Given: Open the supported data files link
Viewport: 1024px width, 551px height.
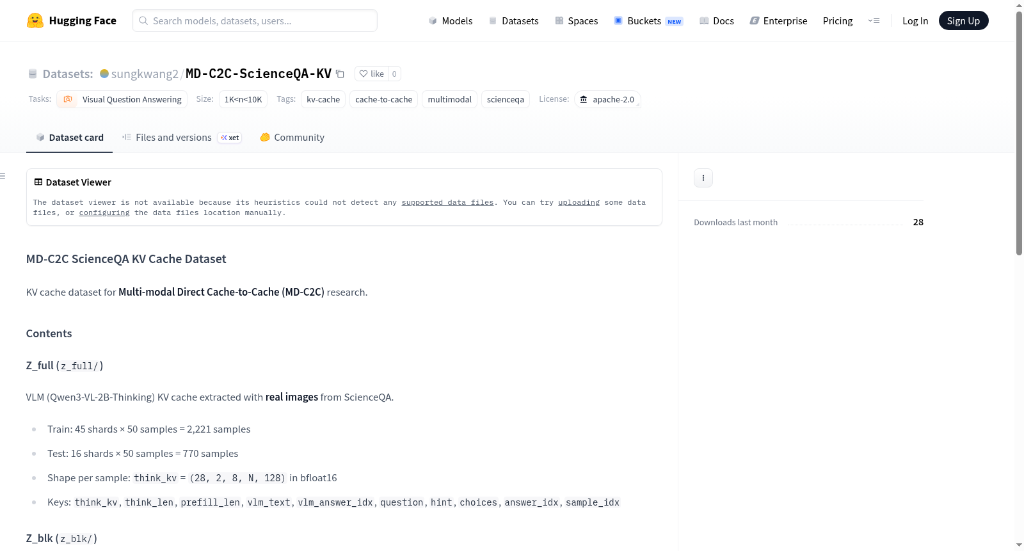Looking at the screenshot, I should click(447, 202).
